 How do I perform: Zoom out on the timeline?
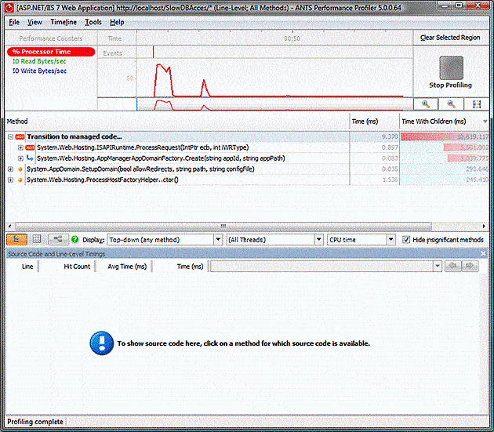point(451,104)
